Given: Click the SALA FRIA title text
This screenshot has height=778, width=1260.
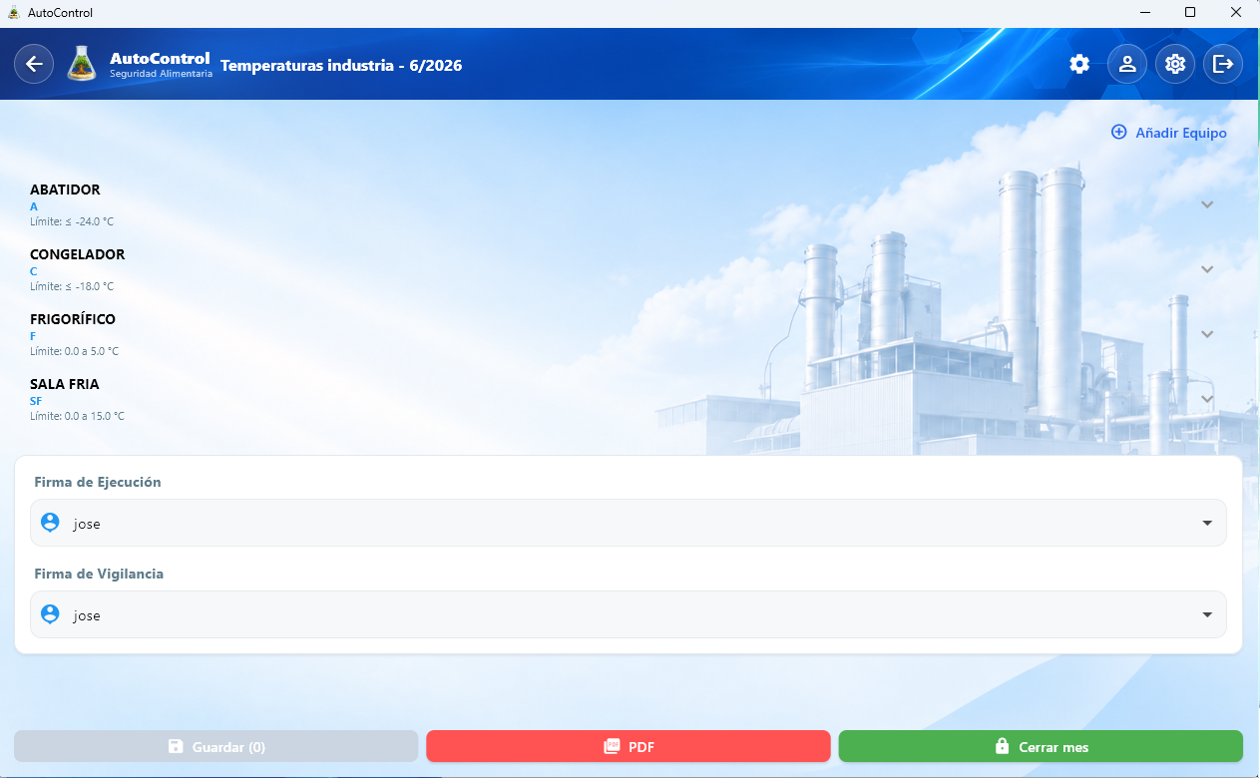Looking at the screenshot, I should click(x=65, y=384).
